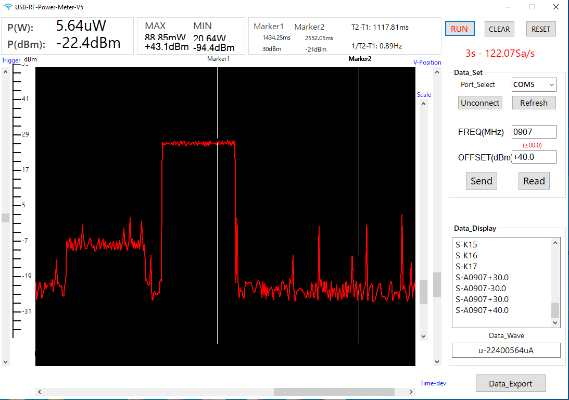569x400 pixels.
Task: Click the Scale slider thumb
Action: click(x=423, y=292)
